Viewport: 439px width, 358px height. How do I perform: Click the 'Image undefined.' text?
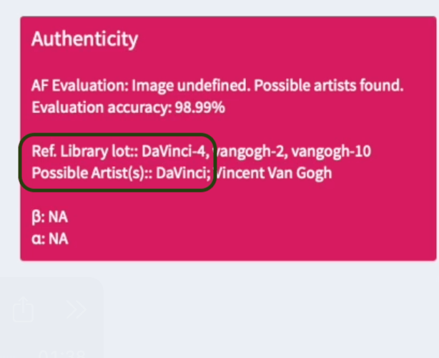[x=150, y=87]
